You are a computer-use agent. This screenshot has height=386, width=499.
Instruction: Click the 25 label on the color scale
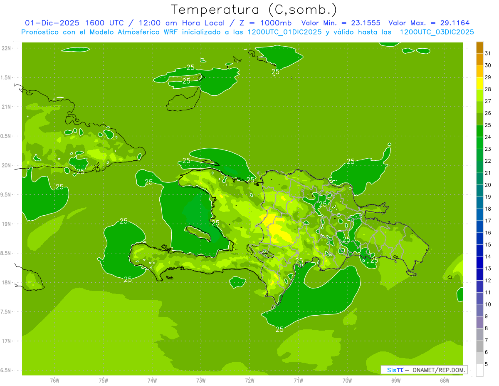(x=488, y=125)
